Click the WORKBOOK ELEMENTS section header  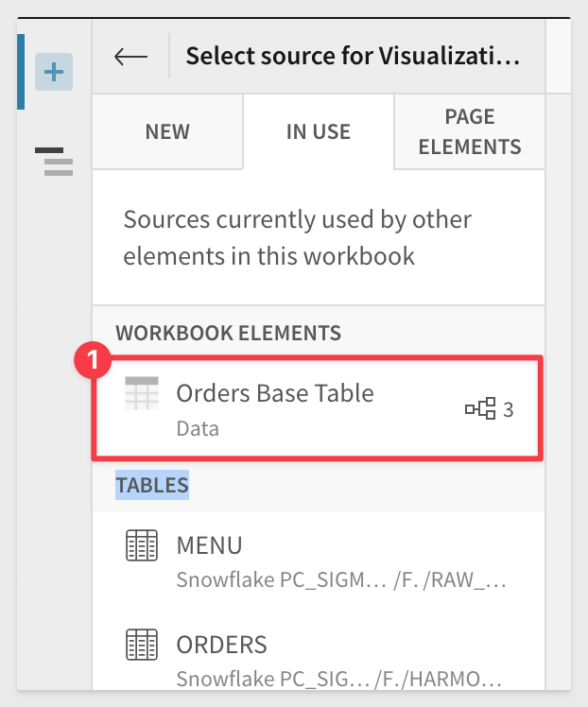(228, 333)
